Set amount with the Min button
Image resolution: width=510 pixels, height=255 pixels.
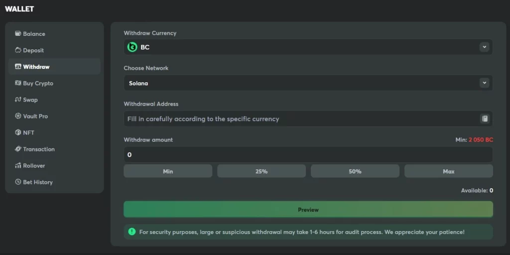click(168, 171)
